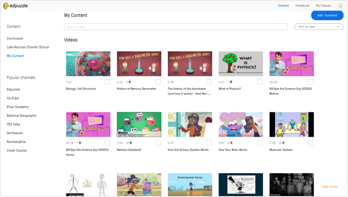Select checkbox for Biology: Cell Structure

[107, 82]
